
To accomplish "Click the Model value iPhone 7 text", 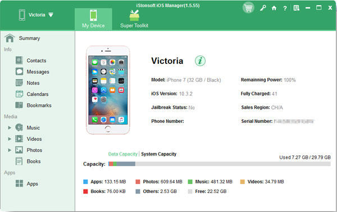I will [194, 80].
